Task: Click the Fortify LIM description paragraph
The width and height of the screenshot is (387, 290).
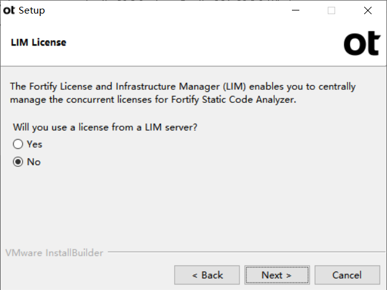Action: [x=183, y=93]
